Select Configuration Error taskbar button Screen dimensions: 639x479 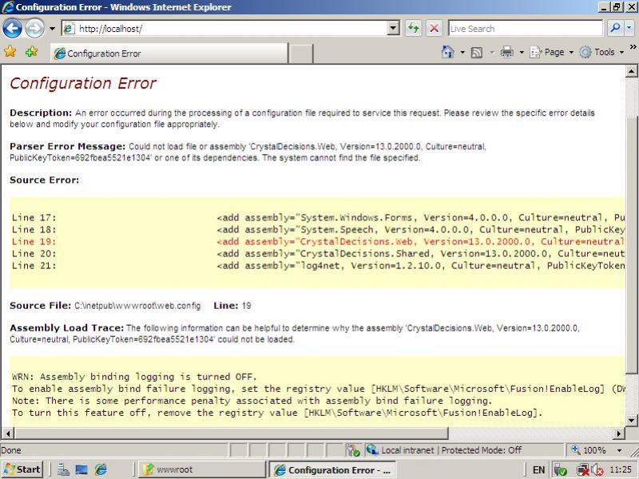click(x=332, y=469)
